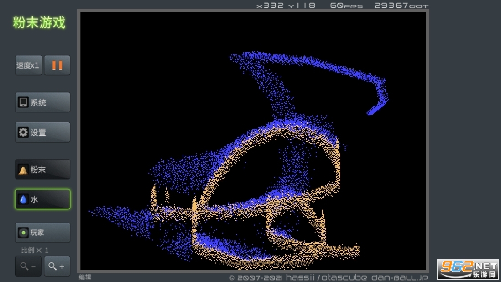
Task: Open the 系统 system menu
Action: point(42,102)
